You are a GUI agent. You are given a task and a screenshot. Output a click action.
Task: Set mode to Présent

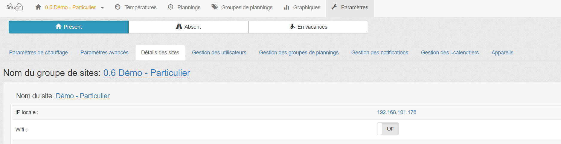click(69, 27)
